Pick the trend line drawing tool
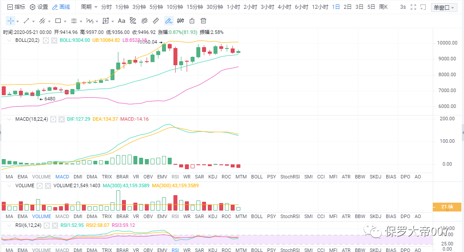The height and width of the screenshot is (252, 464). point(26,21)
